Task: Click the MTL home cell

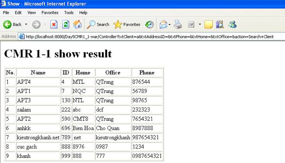Action: pos(83,82)
